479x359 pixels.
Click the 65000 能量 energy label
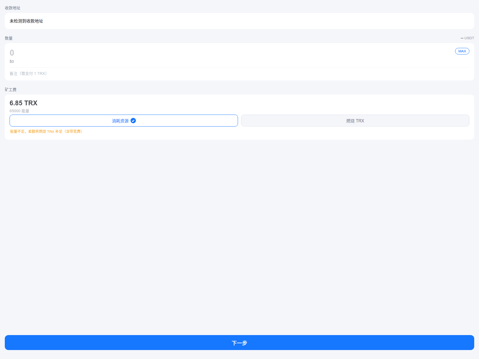tap(19, 111)
